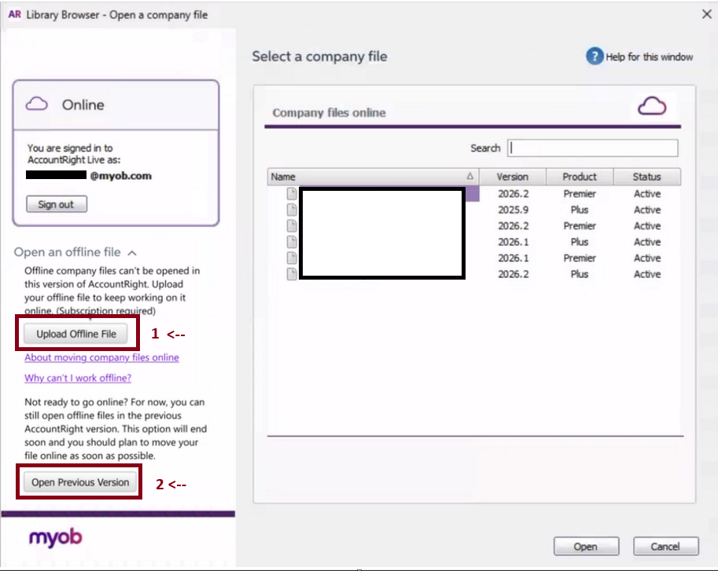This screenshot has width=718, height=571.
Task: Click the Open button
Action: [586, 547]
